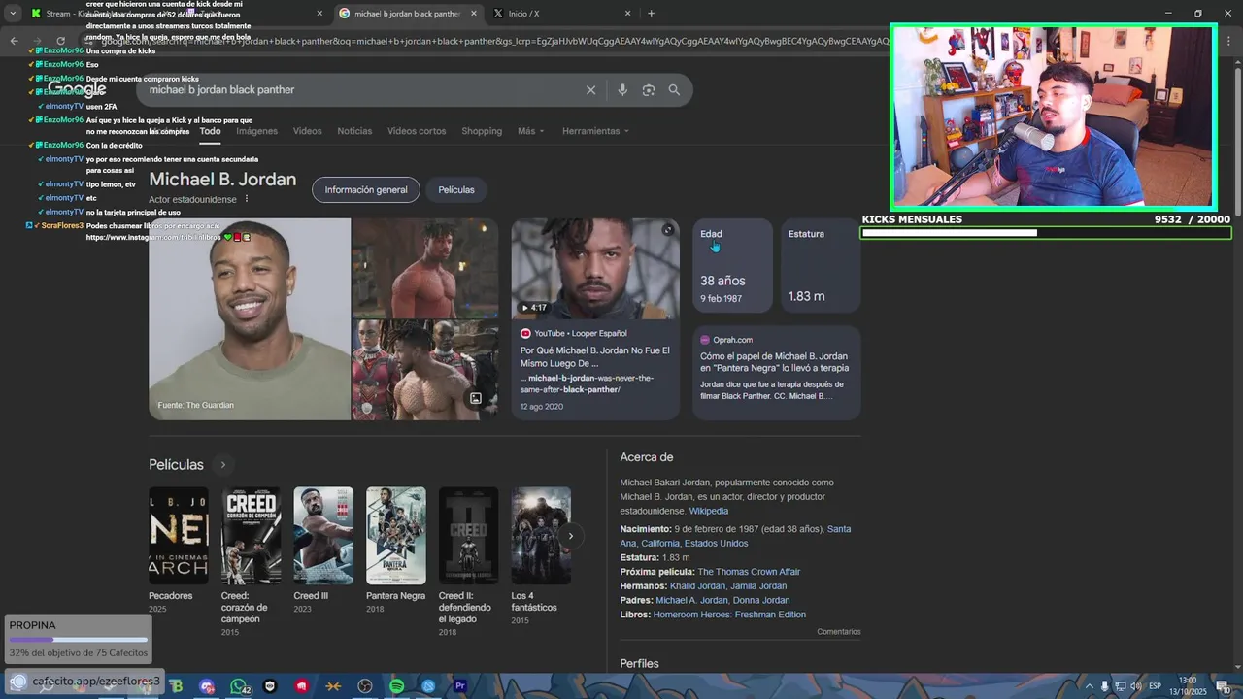Image resolution: width=1243 pixels, height=699 pixels.
Task: Show next movies in carousel
Action: 570,536
